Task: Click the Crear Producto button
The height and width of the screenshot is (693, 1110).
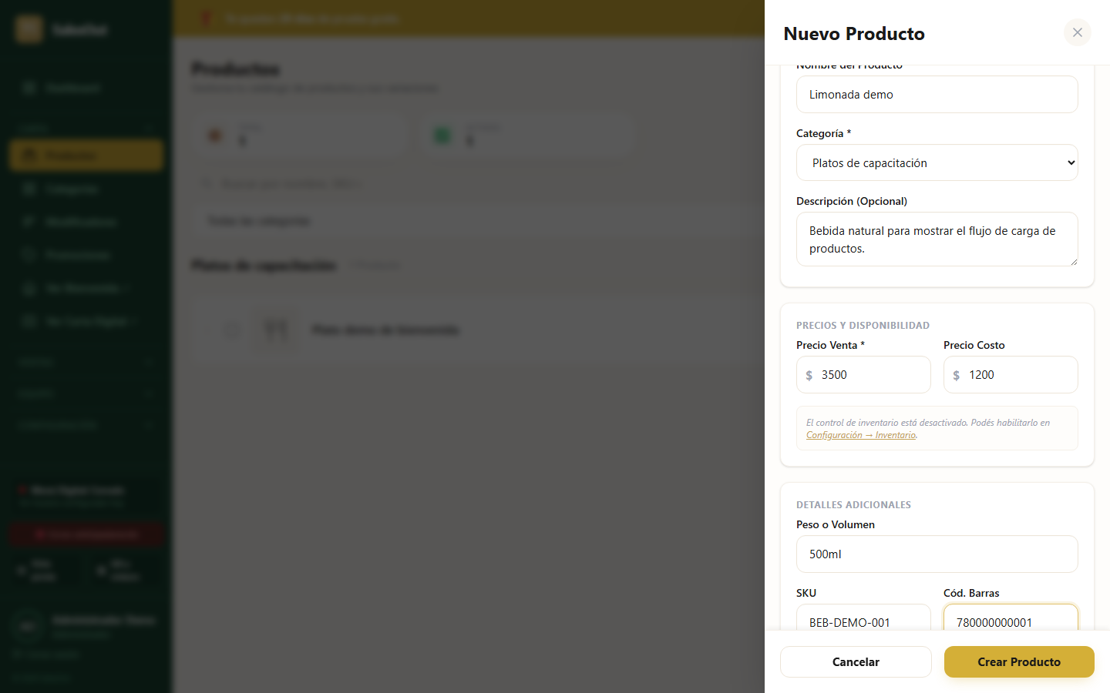Action: pos(1019,662)
